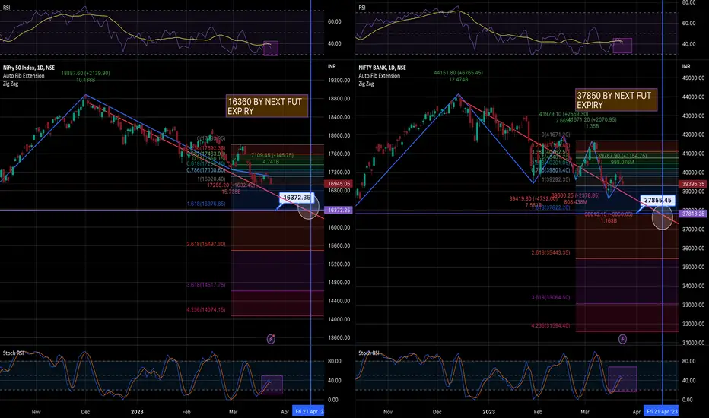The height and width of the screenshot is (418, 709).
Task: Click the 2023 label on left time axis
Action: pos(137,412)
